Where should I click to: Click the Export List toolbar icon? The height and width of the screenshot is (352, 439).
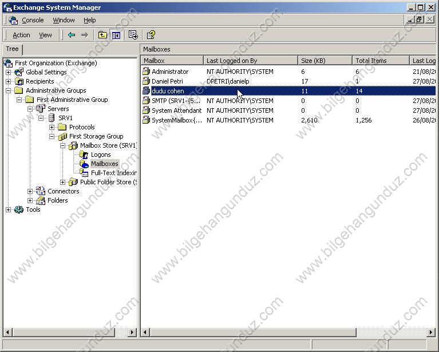[x=133, y=35]
